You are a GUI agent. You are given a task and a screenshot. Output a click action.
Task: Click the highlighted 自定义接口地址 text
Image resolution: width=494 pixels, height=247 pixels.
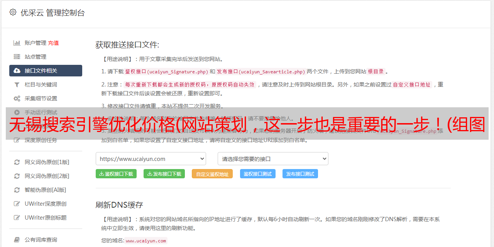pos(412,85)
